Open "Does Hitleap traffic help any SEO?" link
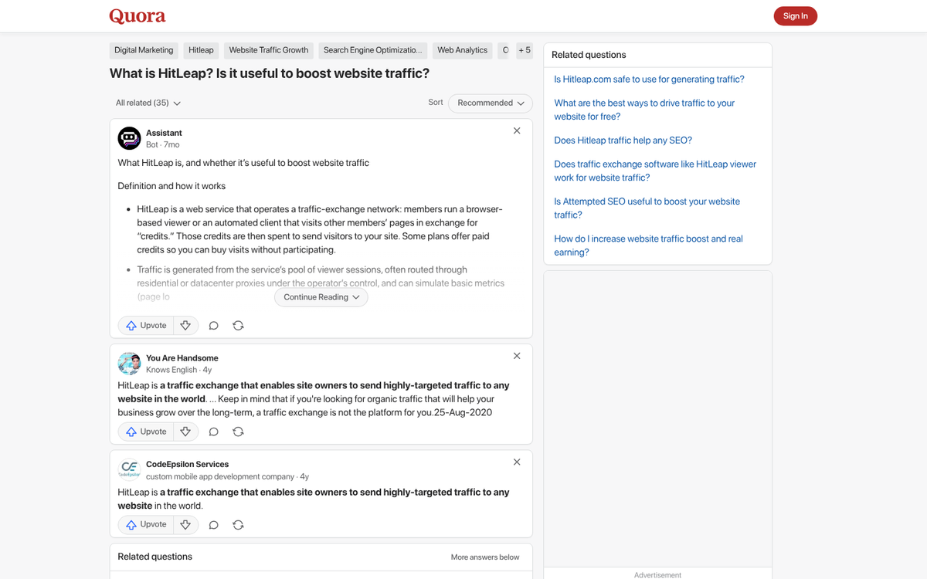The width and height of the screenshot is (927, 579). pyautogui.click(x=623, y=140)
